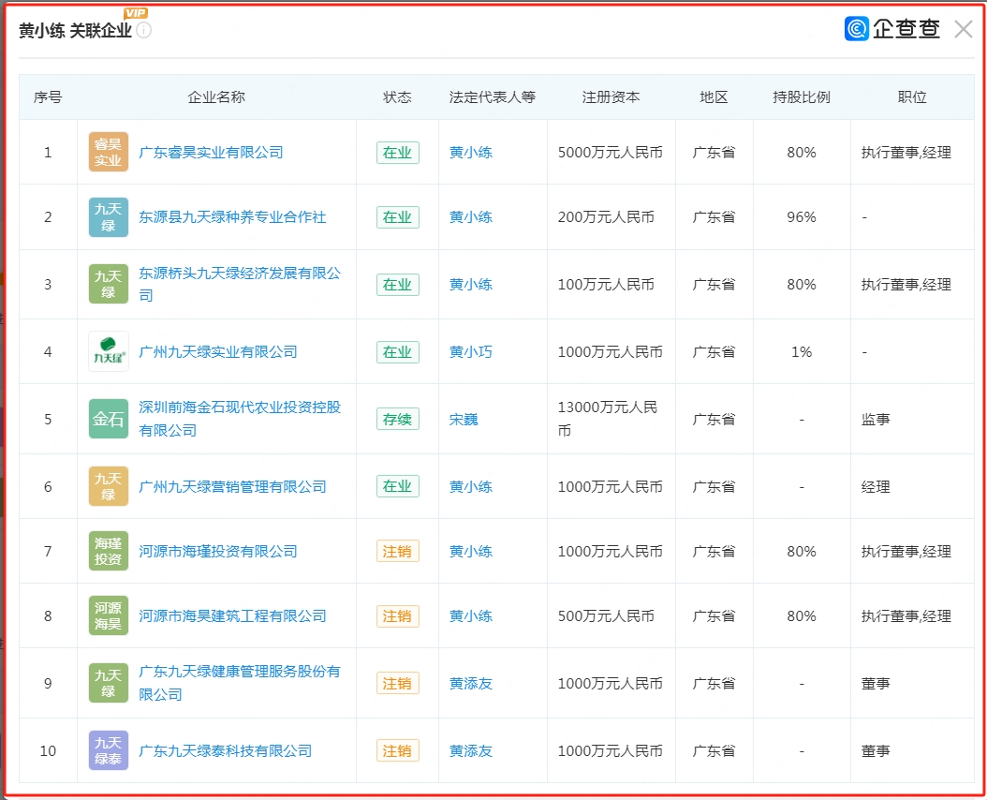This screenshot has width=987, height=800.
Task: Click the 海瑾投资 company logo
Action: [x=109, y=551]
